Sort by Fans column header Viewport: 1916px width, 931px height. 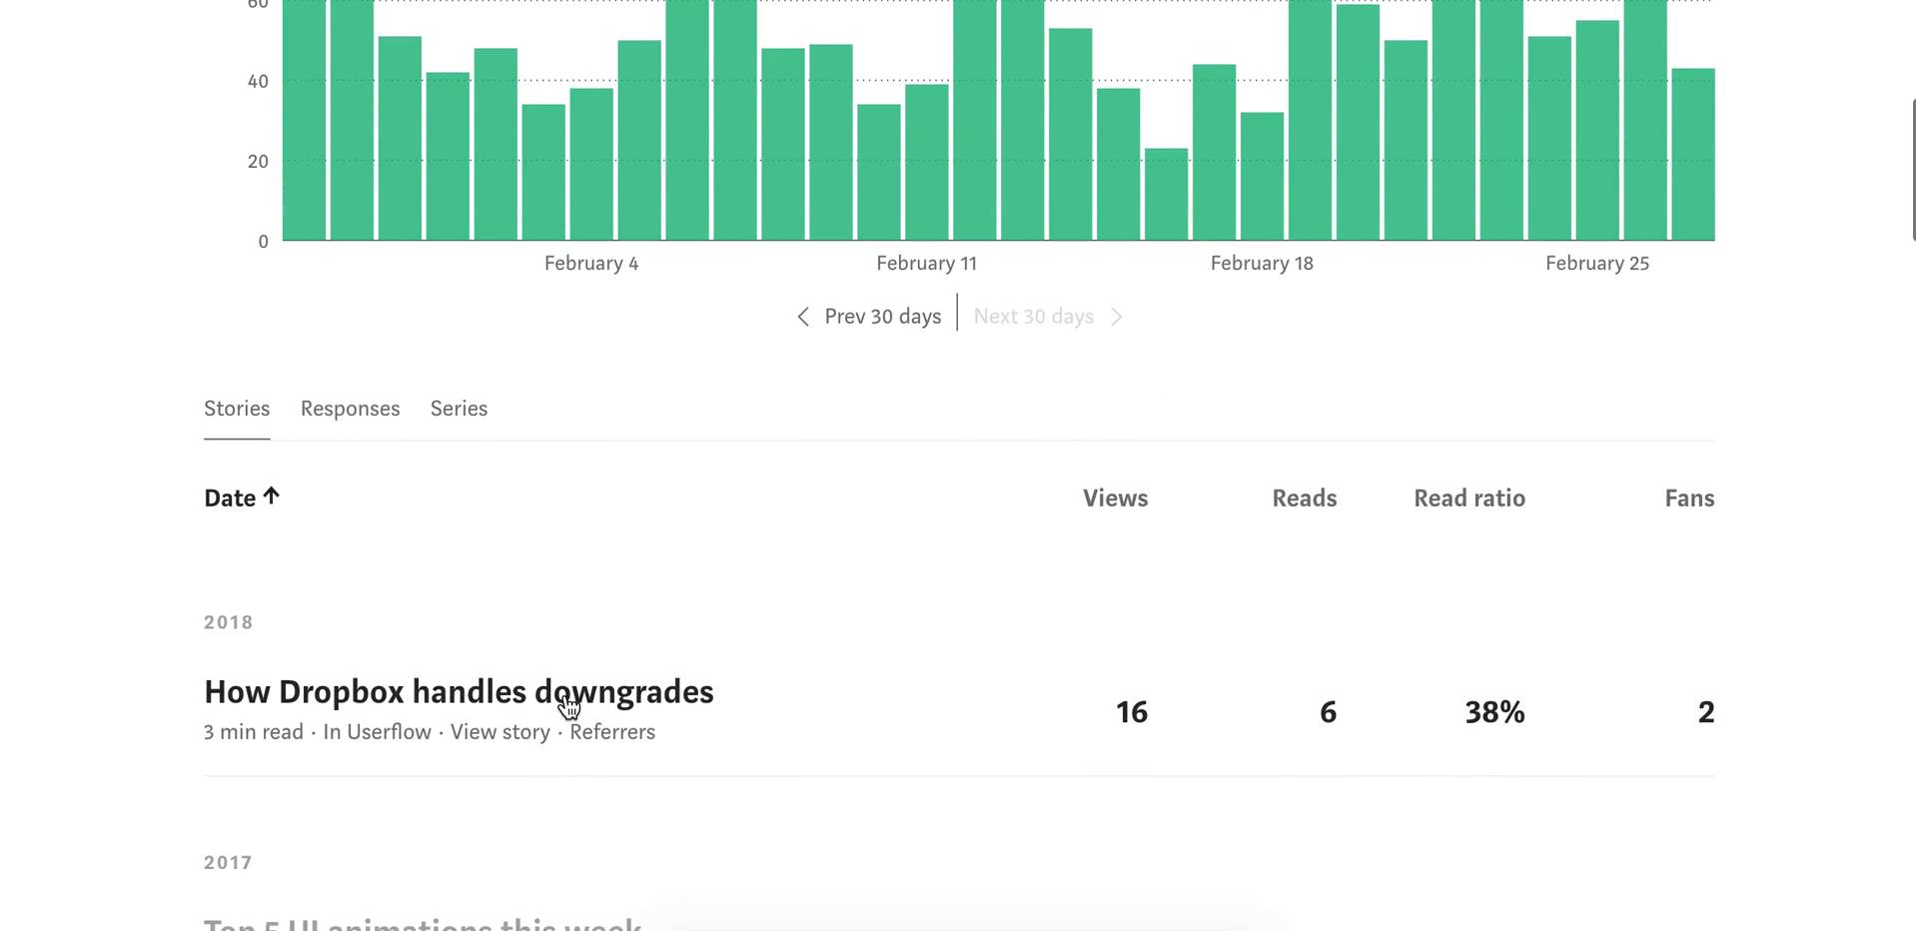pos(1689,498)
